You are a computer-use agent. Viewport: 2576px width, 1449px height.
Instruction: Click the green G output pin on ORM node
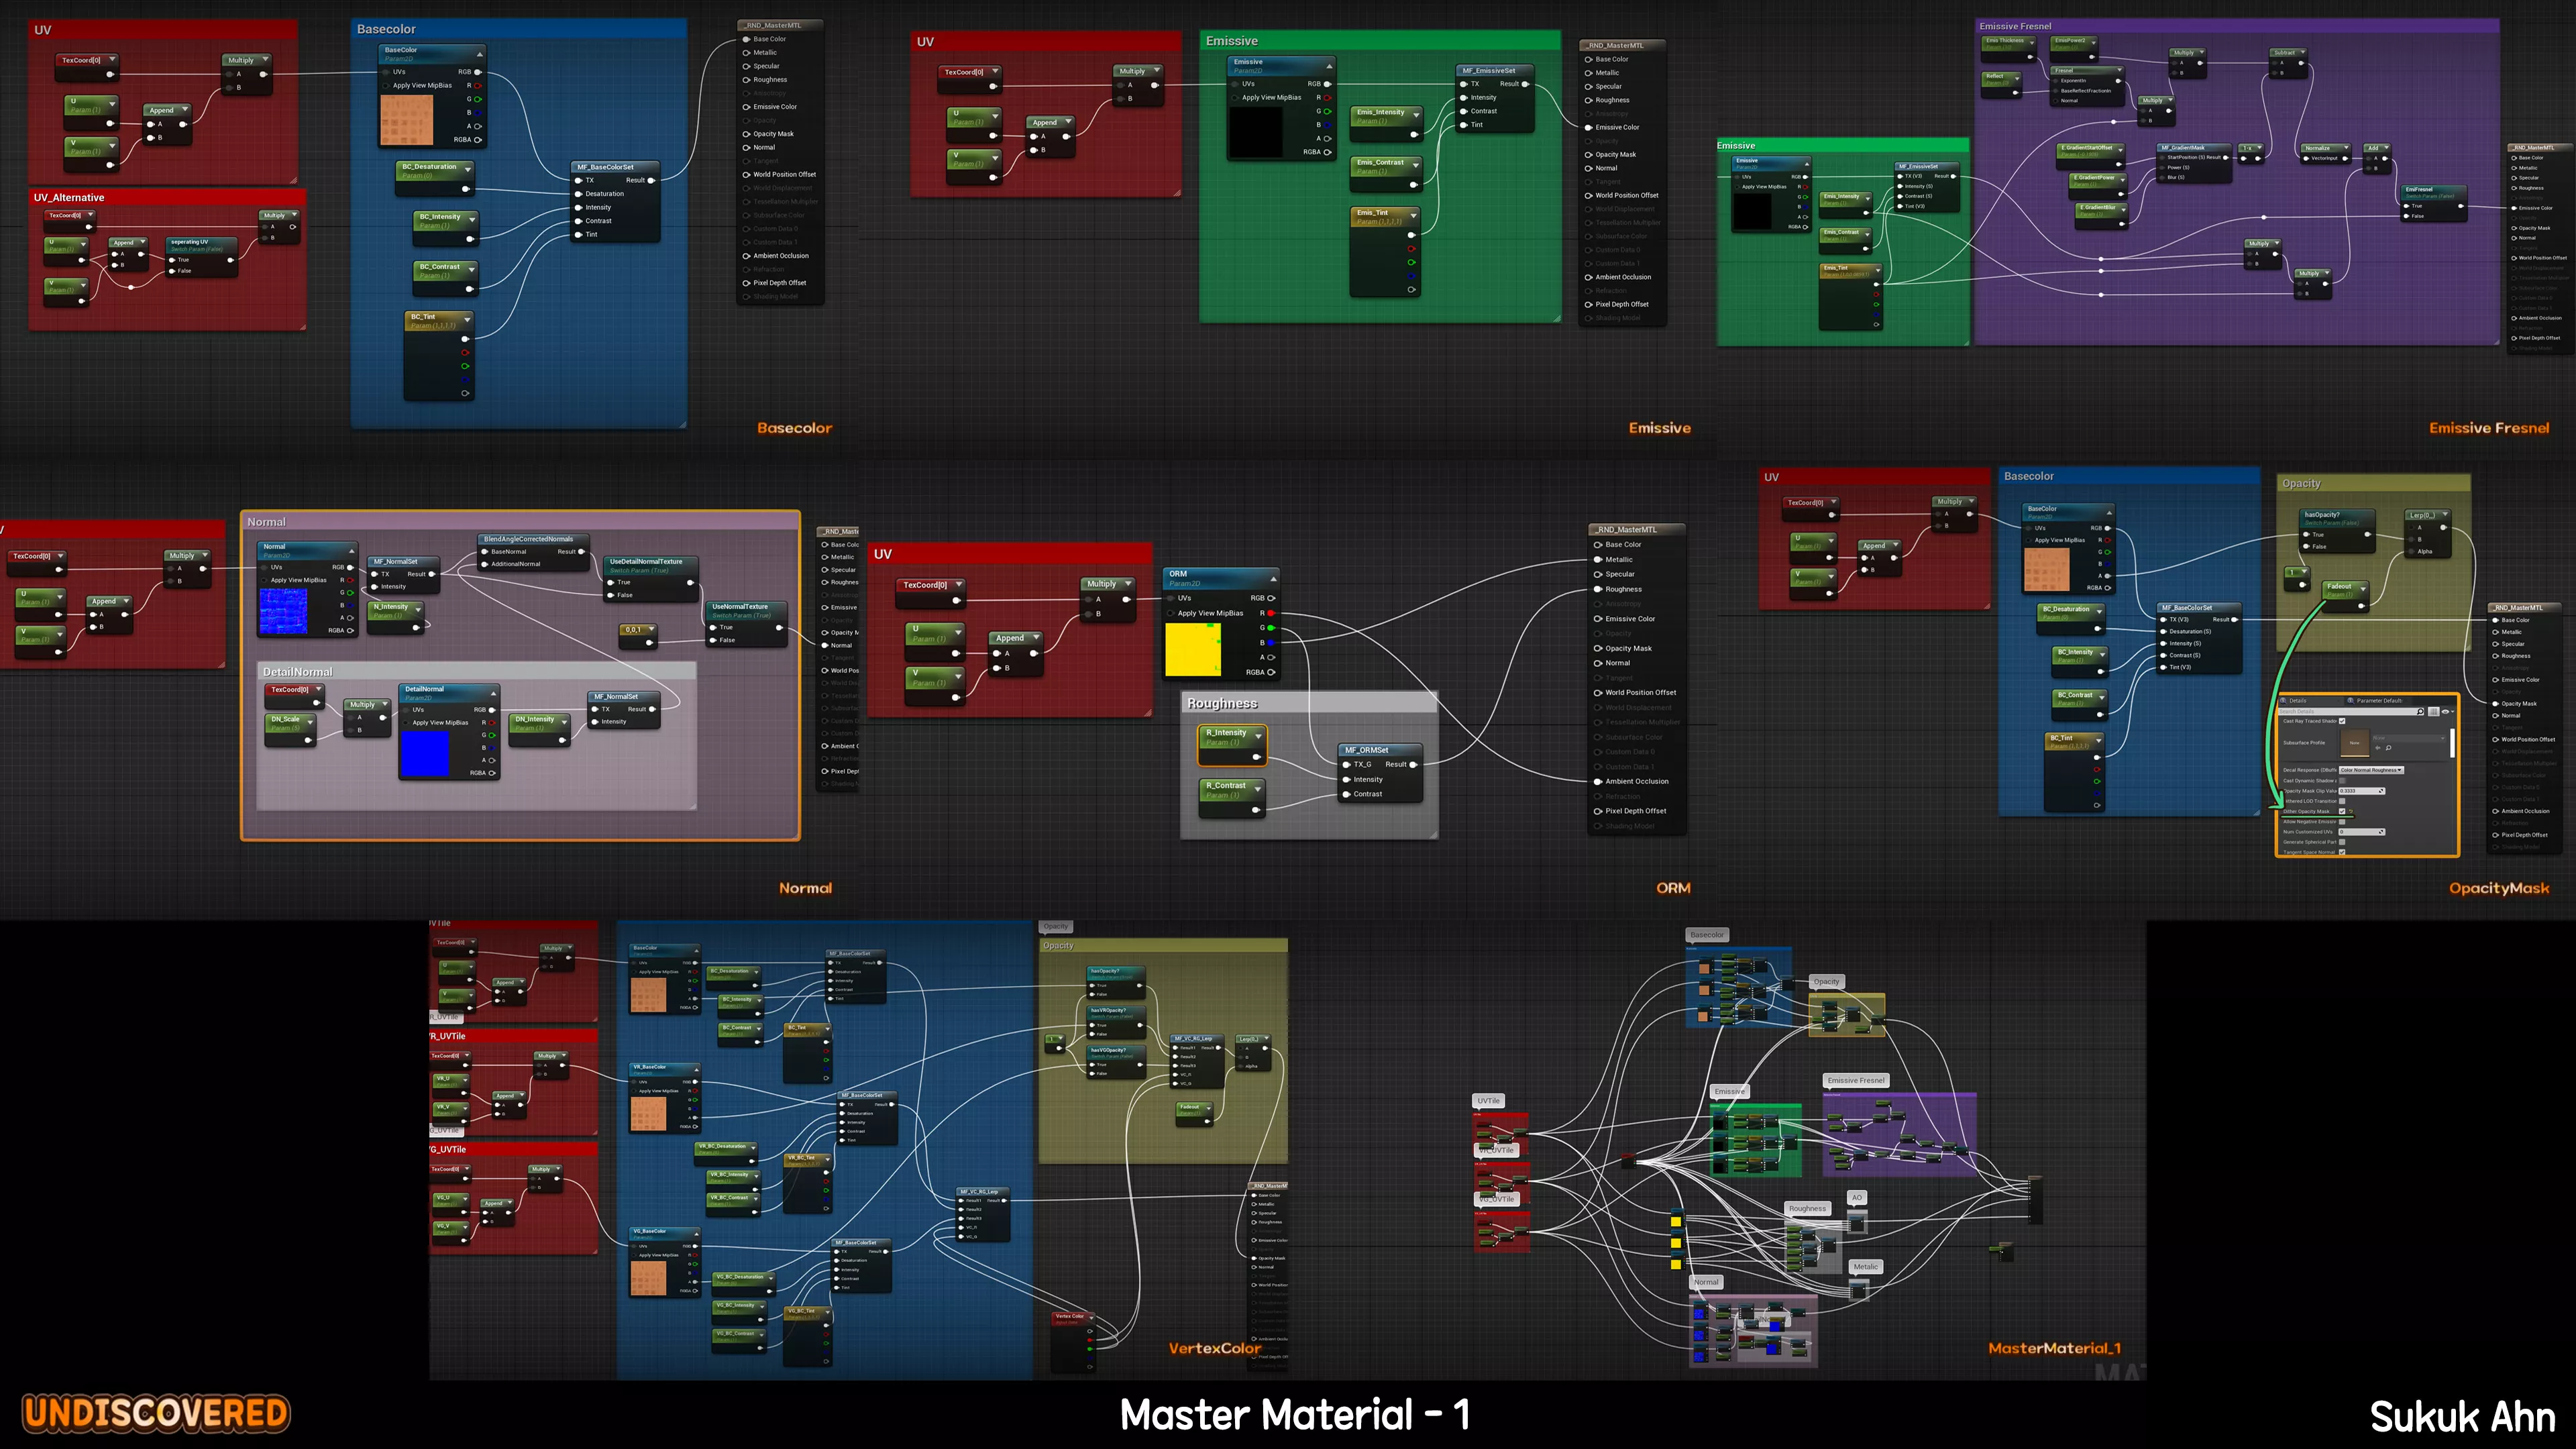pos(1271,628)
